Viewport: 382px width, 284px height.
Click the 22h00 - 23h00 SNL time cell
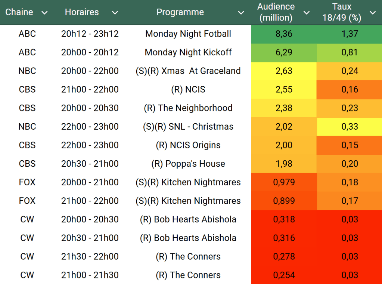(90, 127)
